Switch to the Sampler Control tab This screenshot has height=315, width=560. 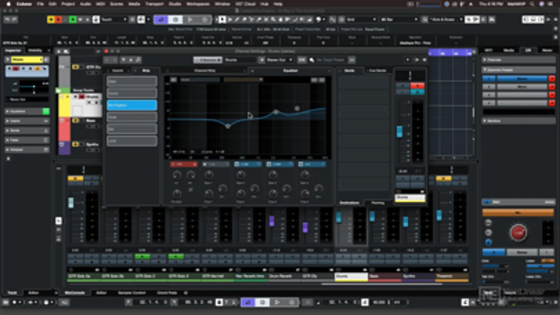[132, 293]
